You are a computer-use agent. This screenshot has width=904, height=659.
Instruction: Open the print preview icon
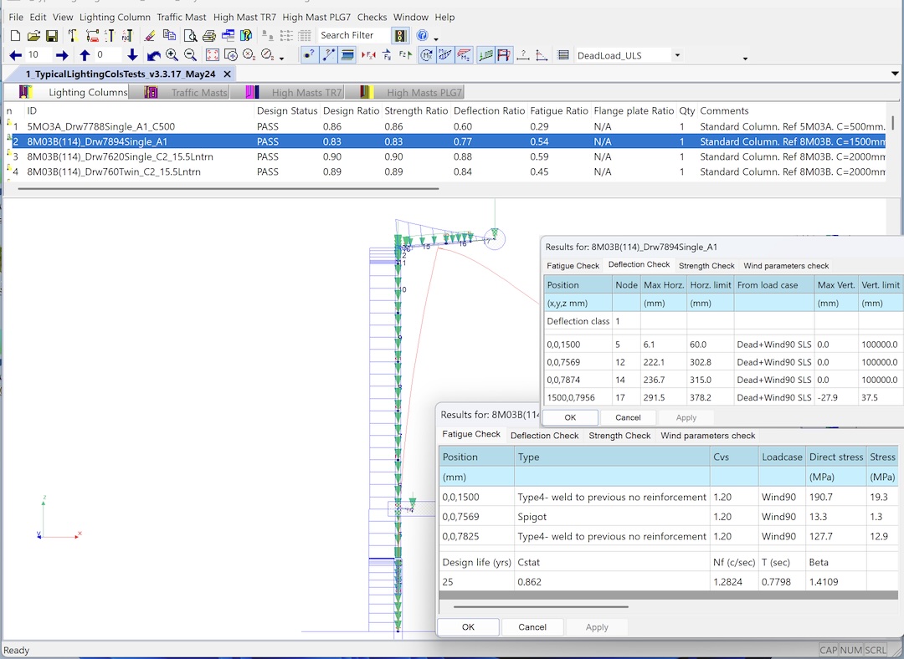point(191,36)
